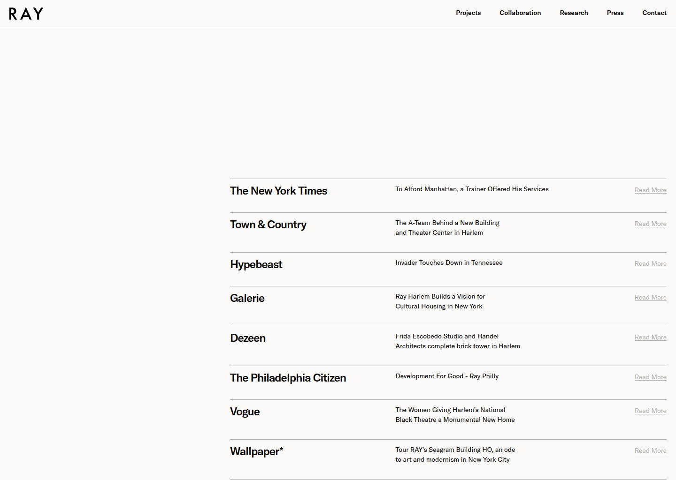This screenshot has width=676, height=480.
Task: Open the Contact page
Action: tap(654, 13)
